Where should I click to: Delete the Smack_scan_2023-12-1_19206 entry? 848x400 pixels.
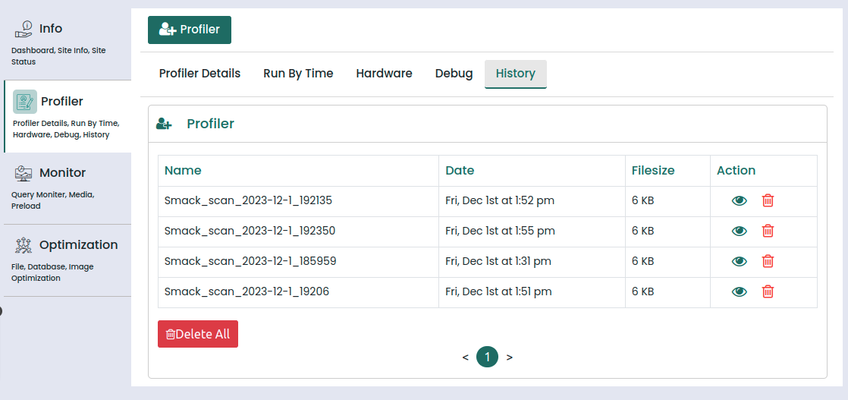[x=768, y=291]
